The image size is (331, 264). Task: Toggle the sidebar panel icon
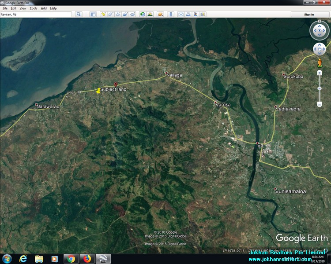93,15
